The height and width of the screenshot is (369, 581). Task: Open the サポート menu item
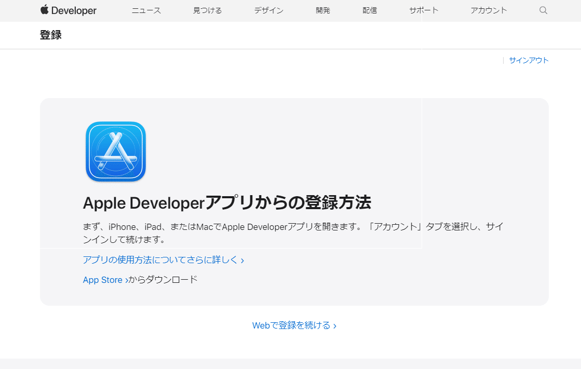coord(424,10)
